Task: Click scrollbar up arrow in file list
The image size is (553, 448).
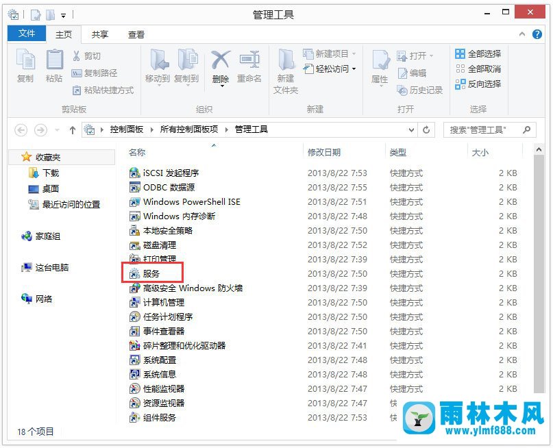Action: 539,150
